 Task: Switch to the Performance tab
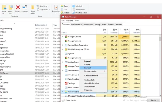point(76,24)
